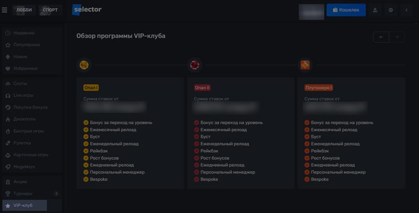This screenshot has height=213, width=419.
Task: Show previous VIP levels with left arrow
Action: click(x=381, y=37)
